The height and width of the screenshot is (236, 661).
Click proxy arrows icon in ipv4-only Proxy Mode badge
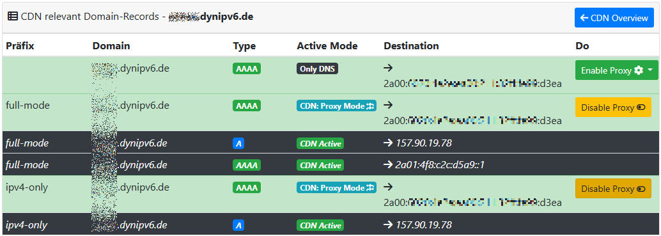371,187
